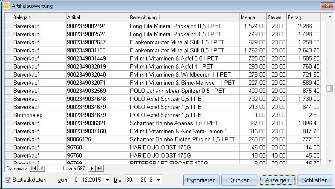Go to previous record arrow
Screen dimensions: 335x189
coord(41,169)
